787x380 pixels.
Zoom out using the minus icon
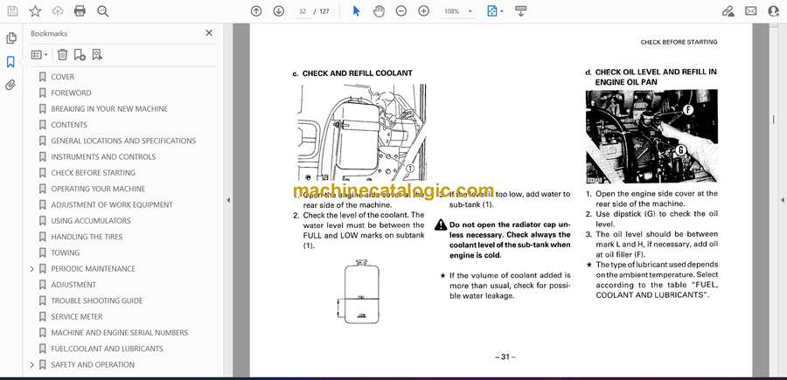pyautogui.click(x=401, y=11)
